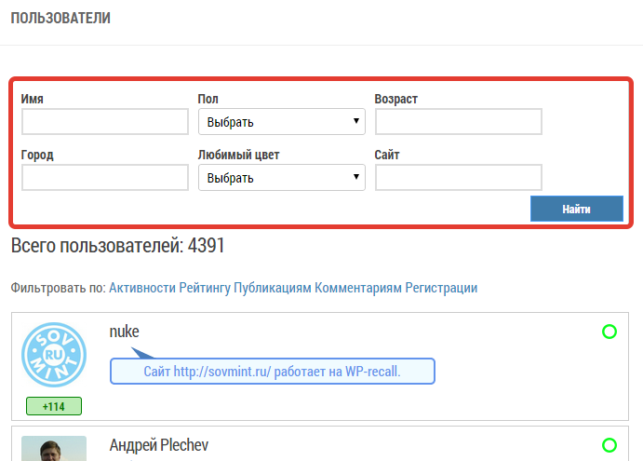Open Андрей Plechev's avatar photo
This screenshot has height=461, width=643.
(54, 449)
